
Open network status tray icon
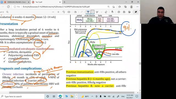[113, 97]
